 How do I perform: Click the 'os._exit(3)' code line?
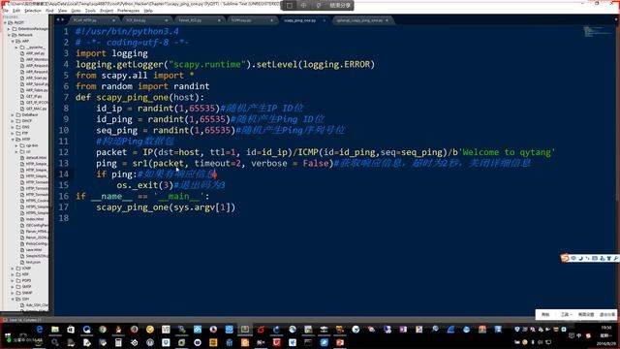pos(144,185)
